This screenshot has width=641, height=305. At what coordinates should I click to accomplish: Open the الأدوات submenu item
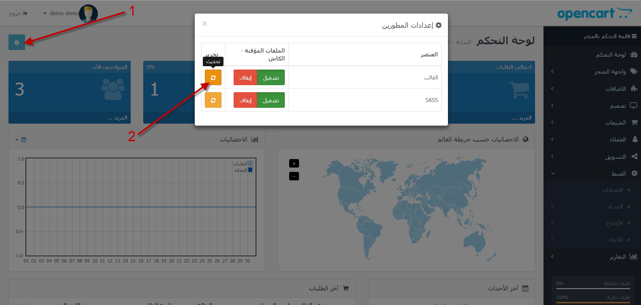coord(593,239)
